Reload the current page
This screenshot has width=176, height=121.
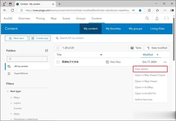(x=12, y=10)
